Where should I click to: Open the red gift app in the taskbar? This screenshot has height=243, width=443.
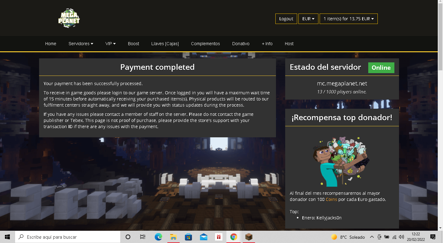point(218,237)
